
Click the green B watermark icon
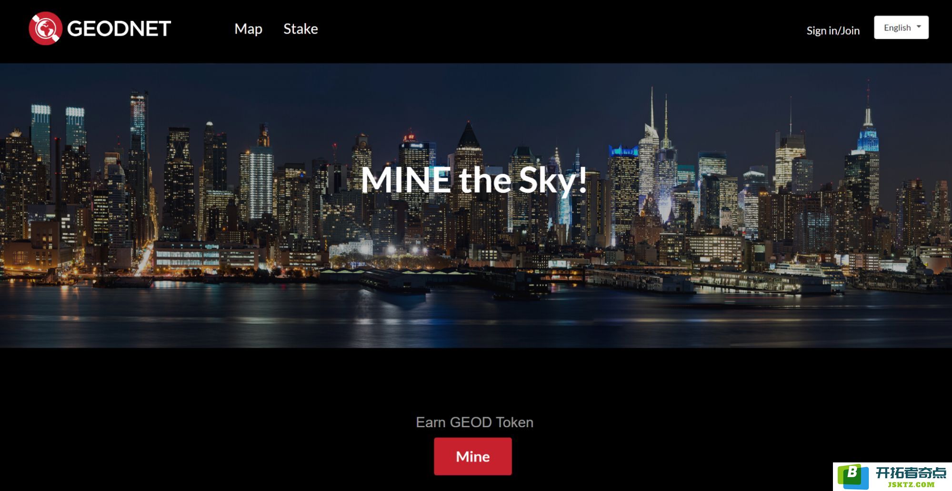pyautogui.click(x=852, y=477)
